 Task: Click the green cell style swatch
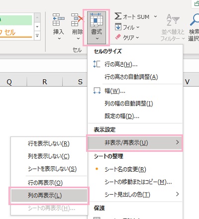coord(16,20)
